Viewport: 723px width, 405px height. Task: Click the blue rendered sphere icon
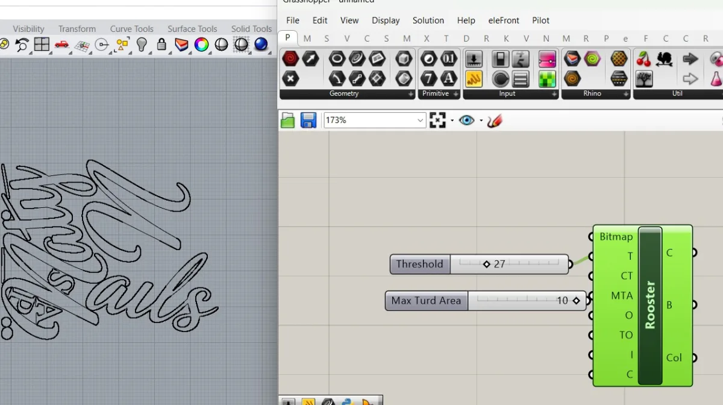[x=261, y=45]
